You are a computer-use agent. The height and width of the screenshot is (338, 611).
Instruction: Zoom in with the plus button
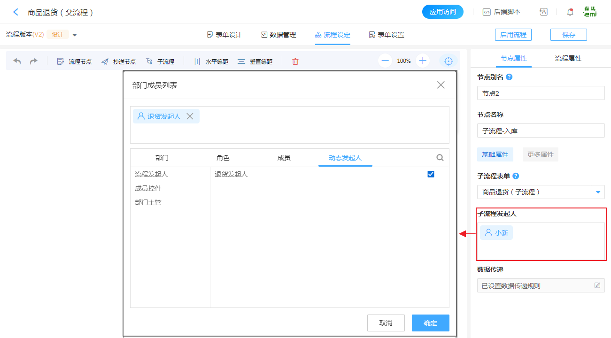(423, 61)
